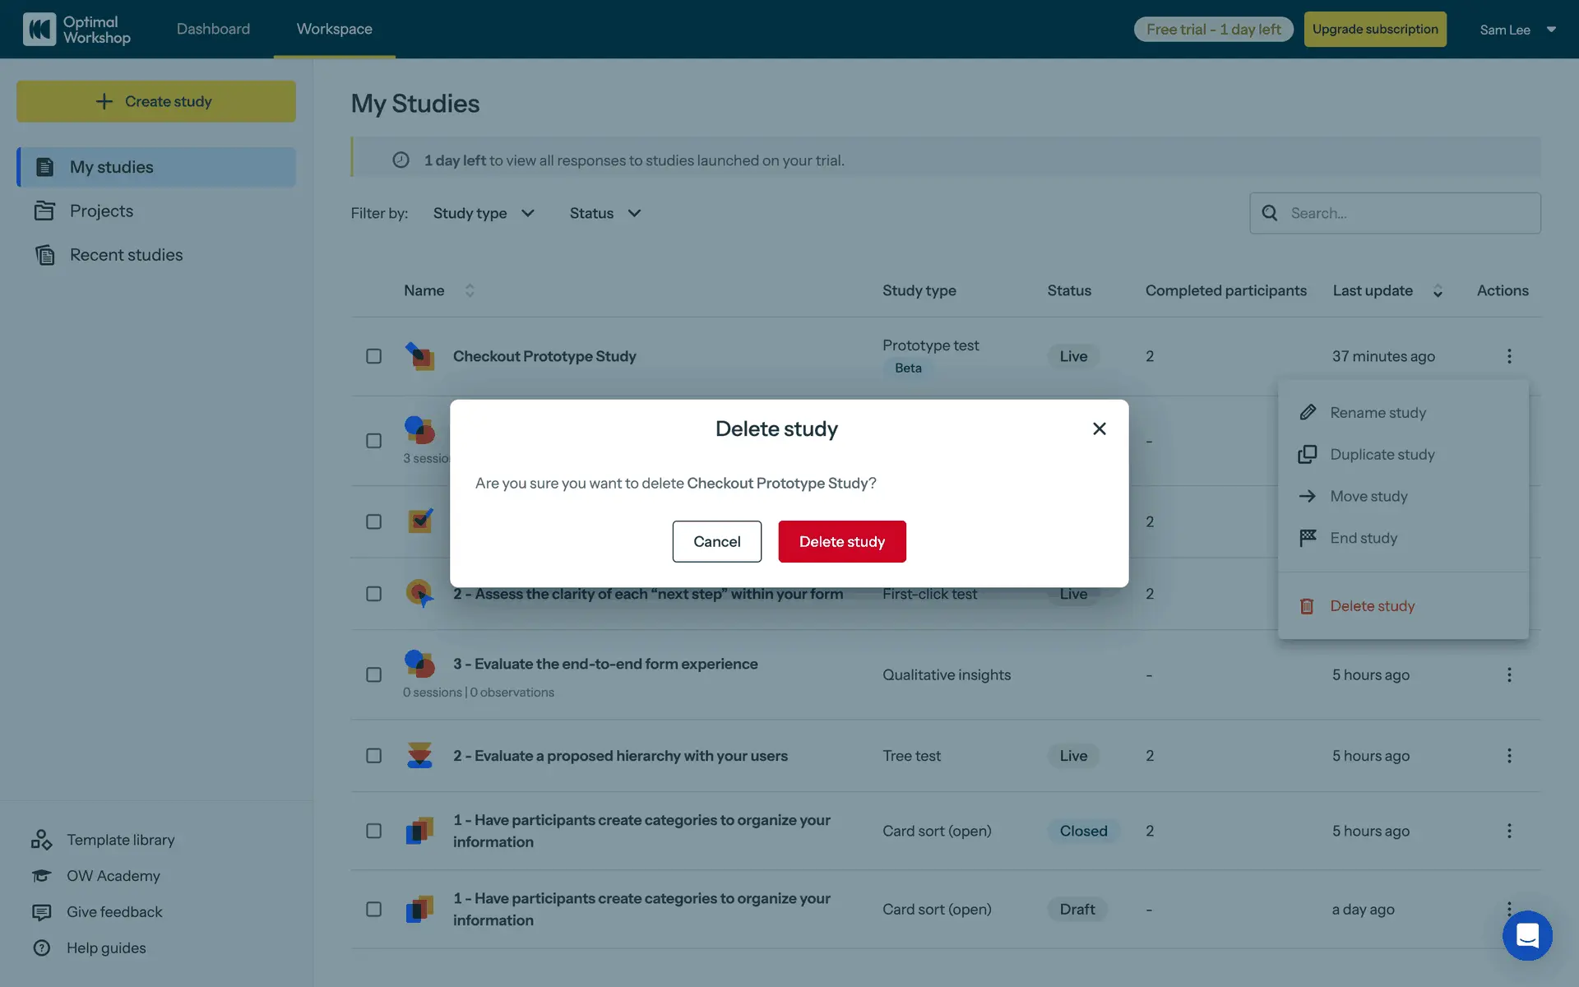This screenshot has width=1579, height=987.
Task: Confirm with red Delete study button
Action: [841, 541]
